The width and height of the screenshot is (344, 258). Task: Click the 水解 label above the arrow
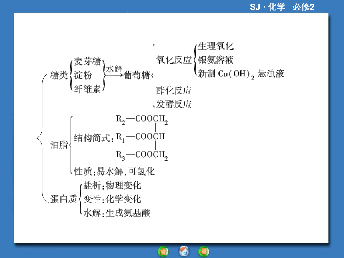pos(114,69)
